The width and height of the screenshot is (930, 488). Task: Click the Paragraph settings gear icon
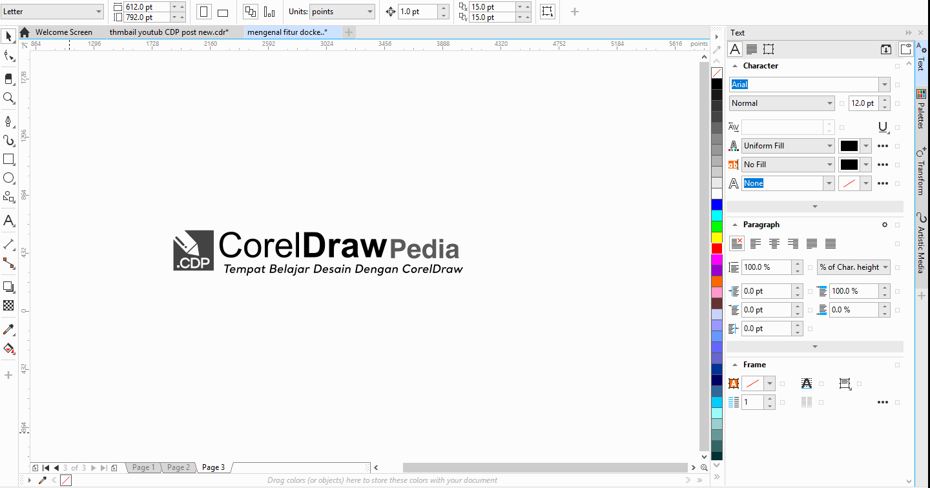pos(885,225)
